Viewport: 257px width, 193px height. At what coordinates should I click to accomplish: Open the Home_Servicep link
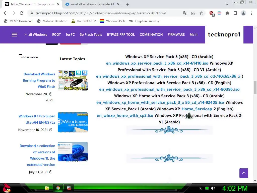[x=197, y=109]
